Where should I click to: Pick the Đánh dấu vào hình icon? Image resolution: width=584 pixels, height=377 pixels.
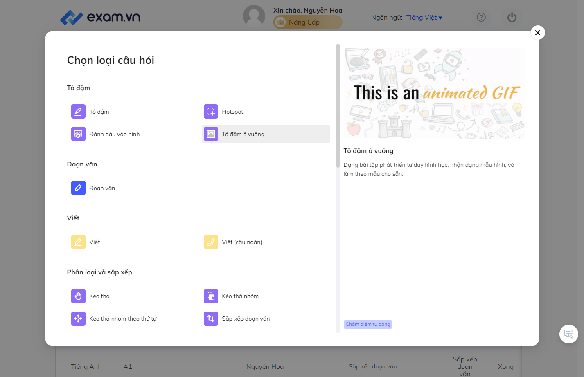(78, 134)
